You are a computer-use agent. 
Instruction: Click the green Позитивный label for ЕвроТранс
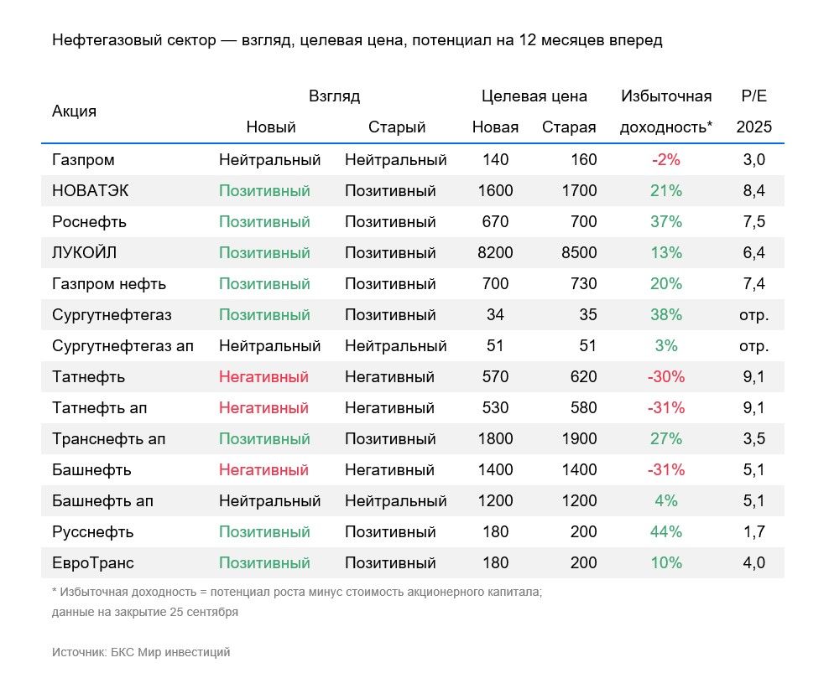(264, 563)
